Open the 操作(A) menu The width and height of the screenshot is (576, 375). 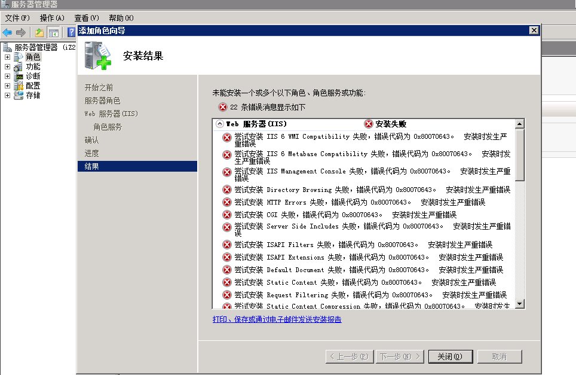(x=53, y=17)
